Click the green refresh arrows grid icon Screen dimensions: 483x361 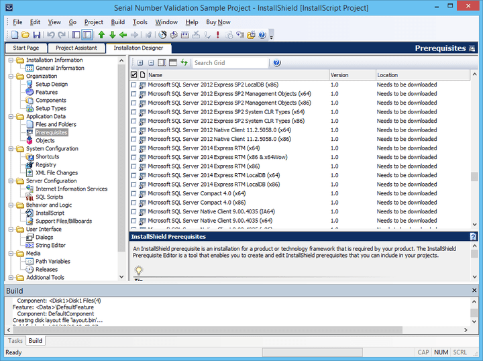click(x=184, y=62)
